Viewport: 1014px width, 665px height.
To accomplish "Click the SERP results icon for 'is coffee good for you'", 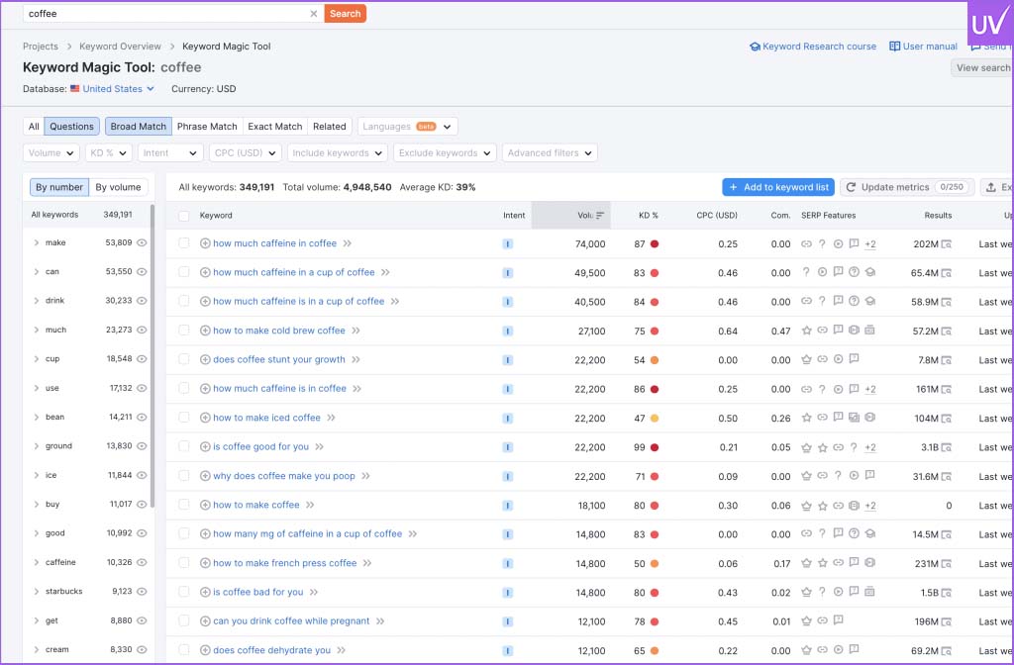I will pos(947,447).
